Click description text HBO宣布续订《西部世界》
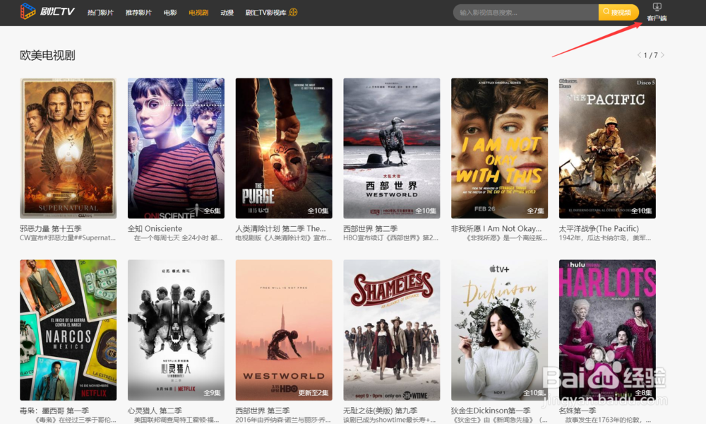This screenshot has height=424, width=706. (x=391, y=238)
